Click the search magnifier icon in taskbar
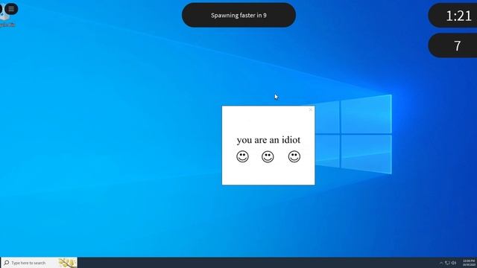Screen dimensions: 477x268 coord(7,263)
